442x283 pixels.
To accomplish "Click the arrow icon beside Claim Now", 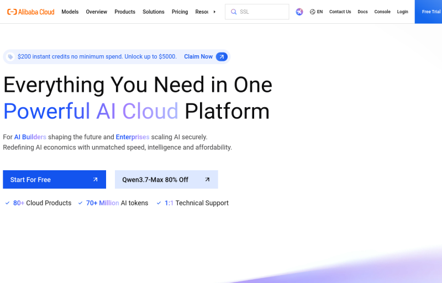I will (222, 57).
